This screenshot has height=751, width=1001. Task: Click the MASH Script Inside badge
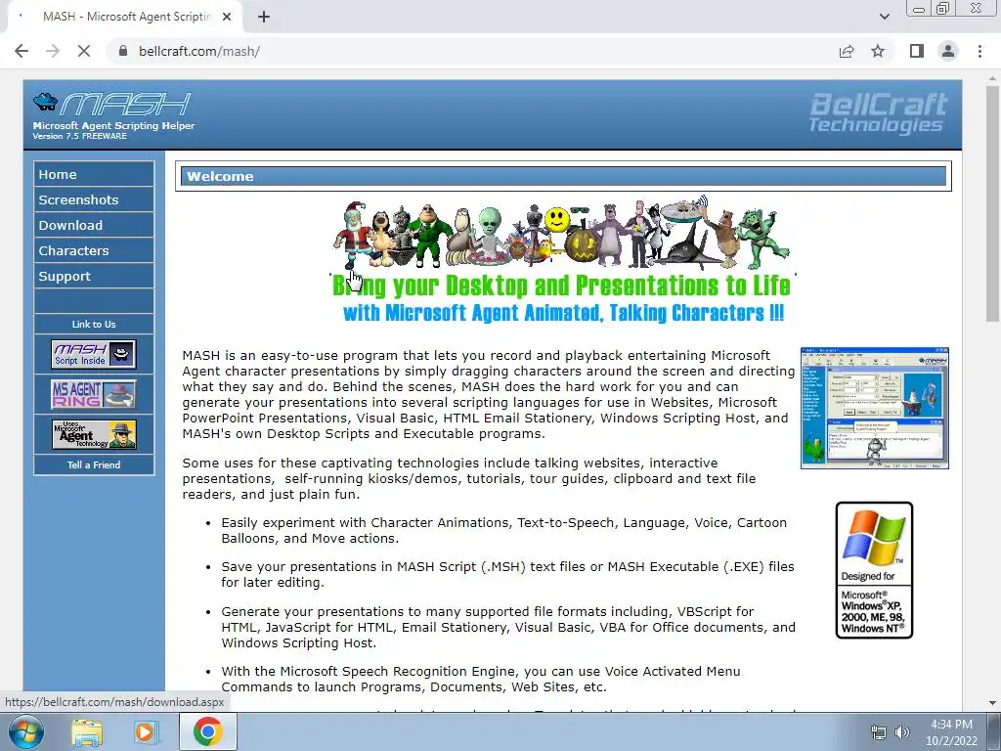click(94, 354)
